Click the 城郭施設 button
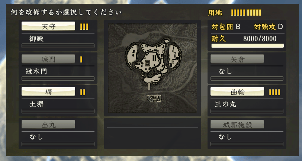Image resolution: width=302 pixels, height=161 pixels. 237,124
